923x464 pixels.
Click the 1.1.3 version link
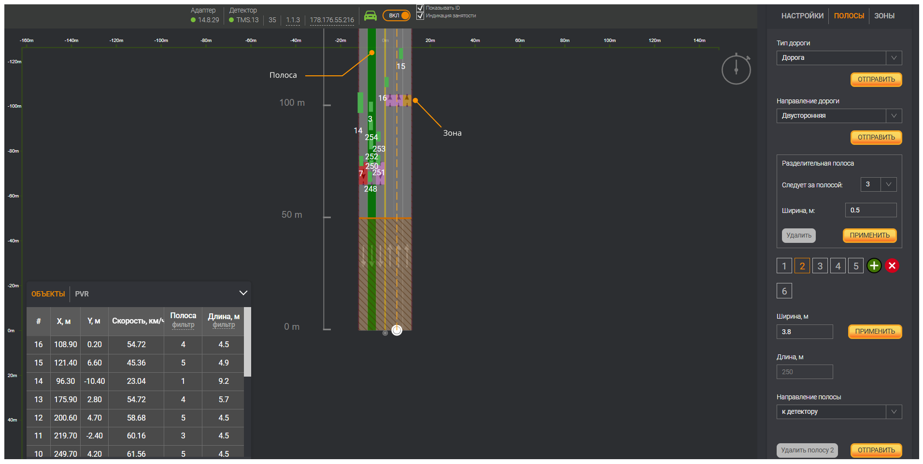tap(293, 20)
